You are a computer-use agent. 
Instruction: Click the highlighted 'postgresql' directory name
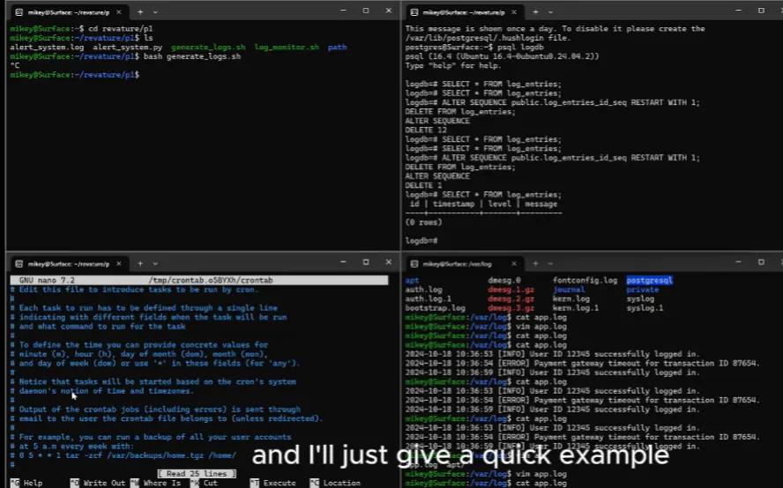[x=649, y=280]
